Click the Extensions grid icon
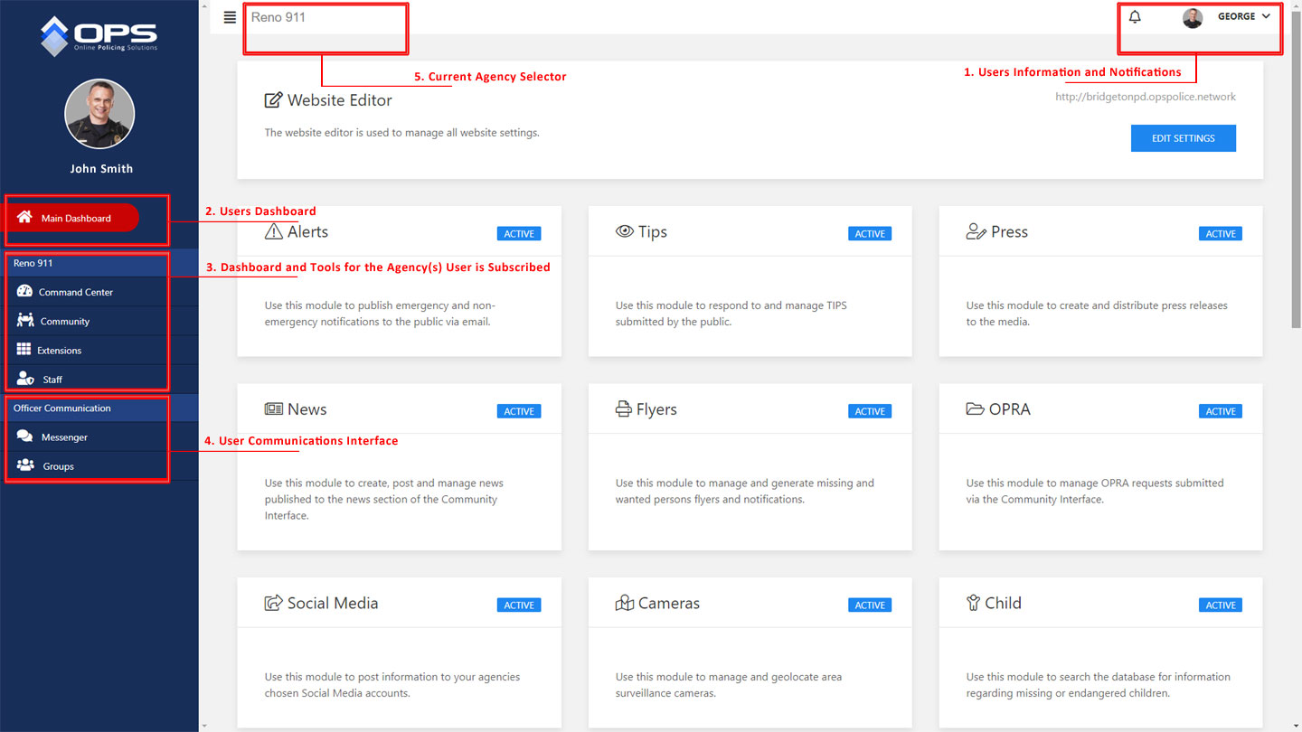 [24, 350]
